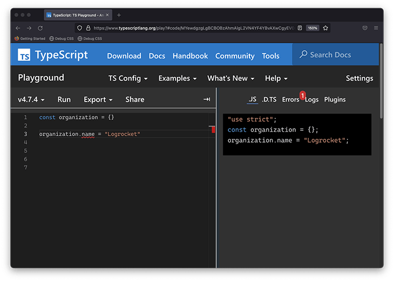Click the padlock site security icon
This screenshot has width=394, height=281.
click(88, 28)
